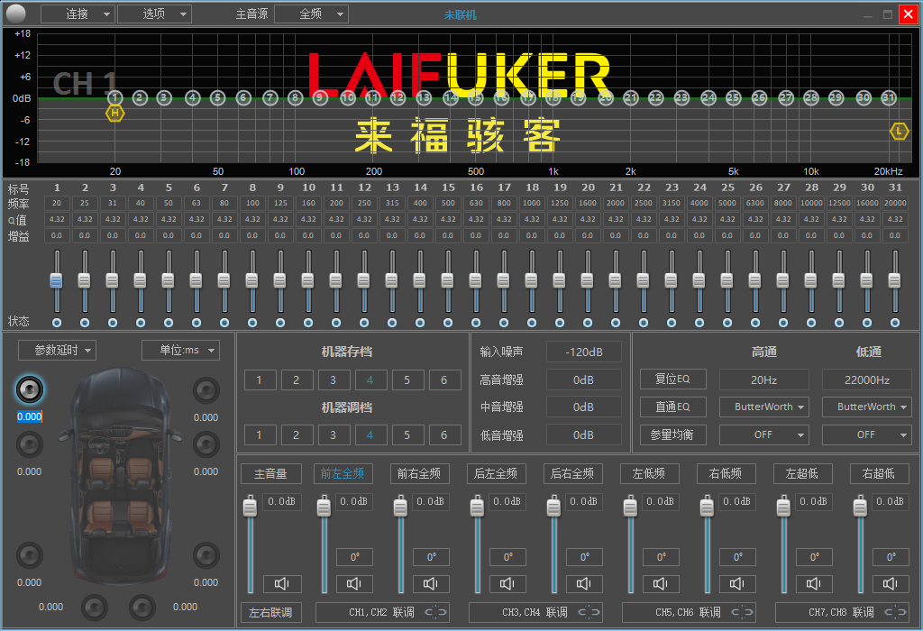This screenshot has height=631, width=923.
Task: Click the 输入噪声 -120dB field
Action: pos(584,352)
